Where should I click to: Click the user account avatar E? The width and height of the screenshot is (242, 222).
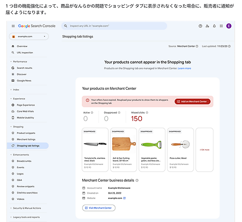coord(229,26)
